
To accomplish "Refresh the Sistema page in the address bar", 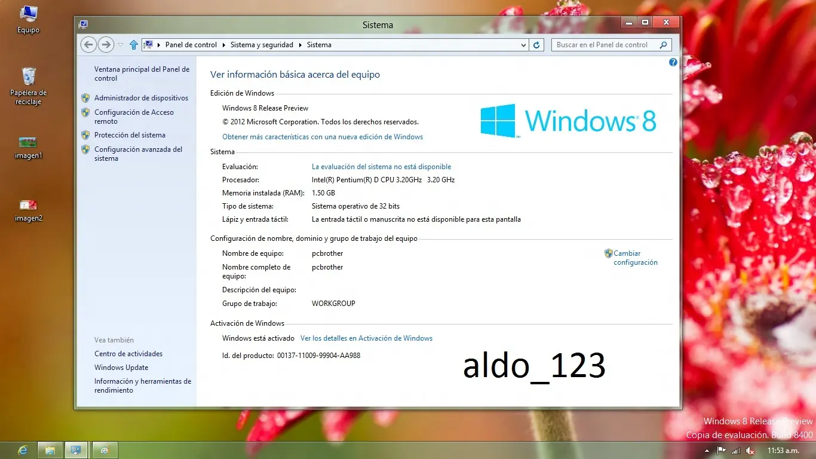I will (536, 45).
